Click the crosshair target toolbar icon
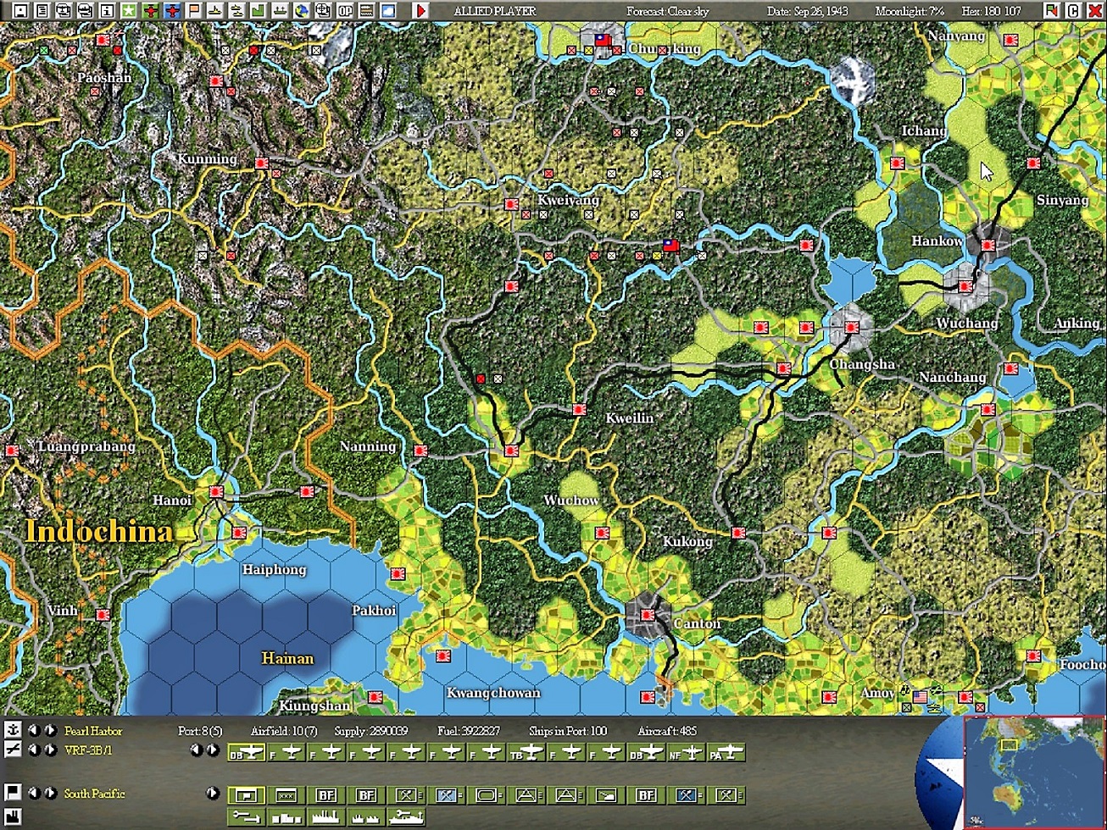Screen dimensions: 1107x830 click(x=323, y=11)
